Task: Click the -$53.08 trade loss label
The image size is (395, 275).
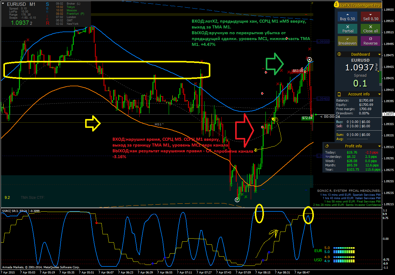Action: coord(298,71)
